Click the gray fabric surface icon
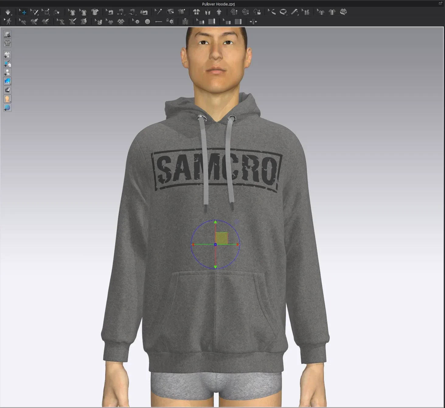445x408 pixels. pyautogui.click(x=7, y=90)
